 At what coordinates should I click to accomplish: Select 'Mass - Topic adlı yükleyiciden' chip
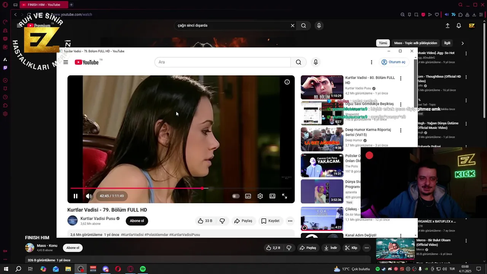(416, 43)
